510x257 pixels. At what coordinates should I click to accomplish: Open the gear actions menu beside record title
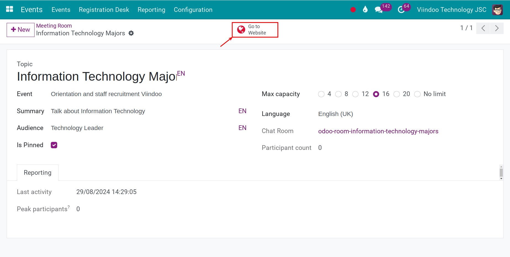pos(131,33)
